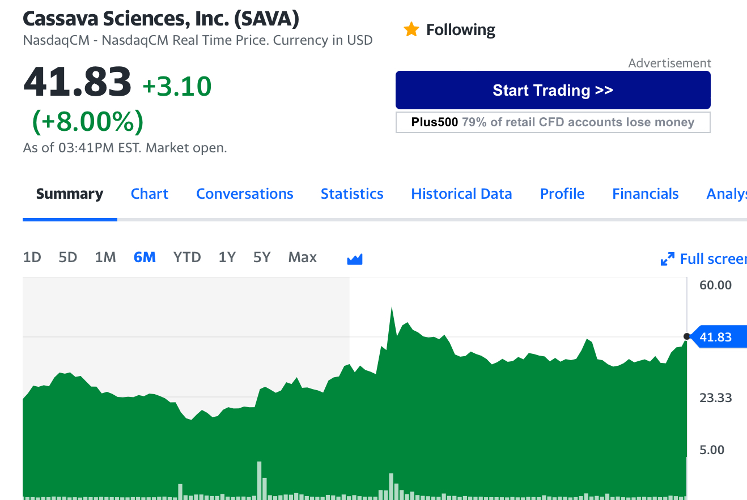Switch chart to YTD range

(x=187, y=258)
